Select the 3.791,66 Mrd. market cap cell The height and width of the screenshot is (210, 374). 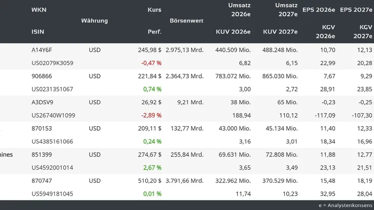[184, 181]
